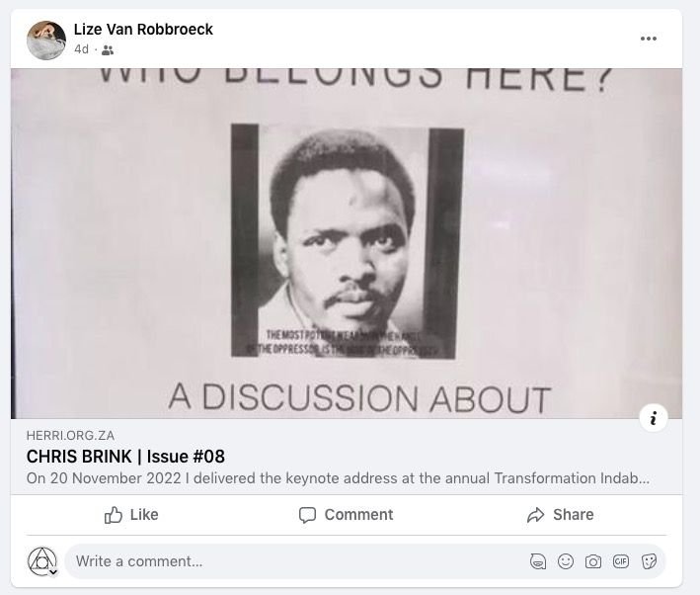Insert an avatar sticker in comment
Image resolution: width=700 pixels, height=595 pixels.
click(x=538, y=561)
